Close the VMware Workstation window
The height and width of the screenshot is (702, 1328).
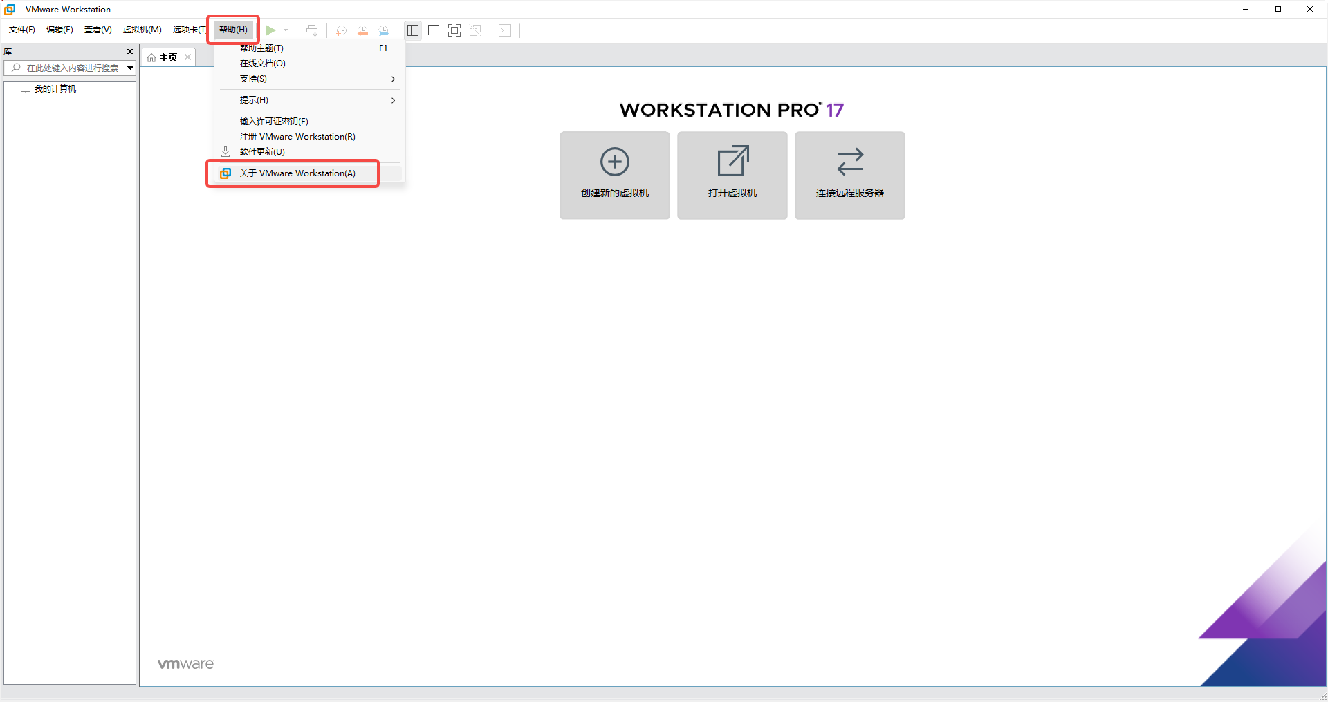point(1310,9)
